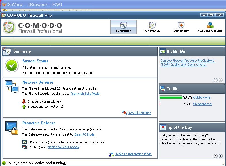
Task: Click the Stop All Activities icon
Action: pos(124,113)
